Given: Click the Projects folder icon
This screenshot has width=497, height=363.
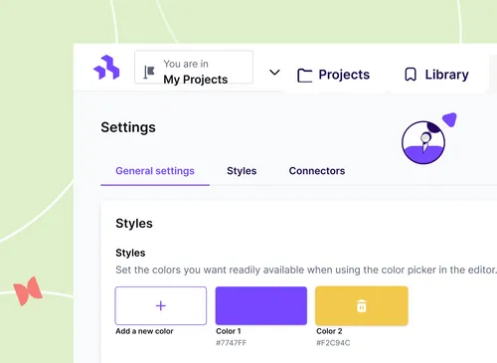Looking at the screenshot, I should (x=304, y=76).
